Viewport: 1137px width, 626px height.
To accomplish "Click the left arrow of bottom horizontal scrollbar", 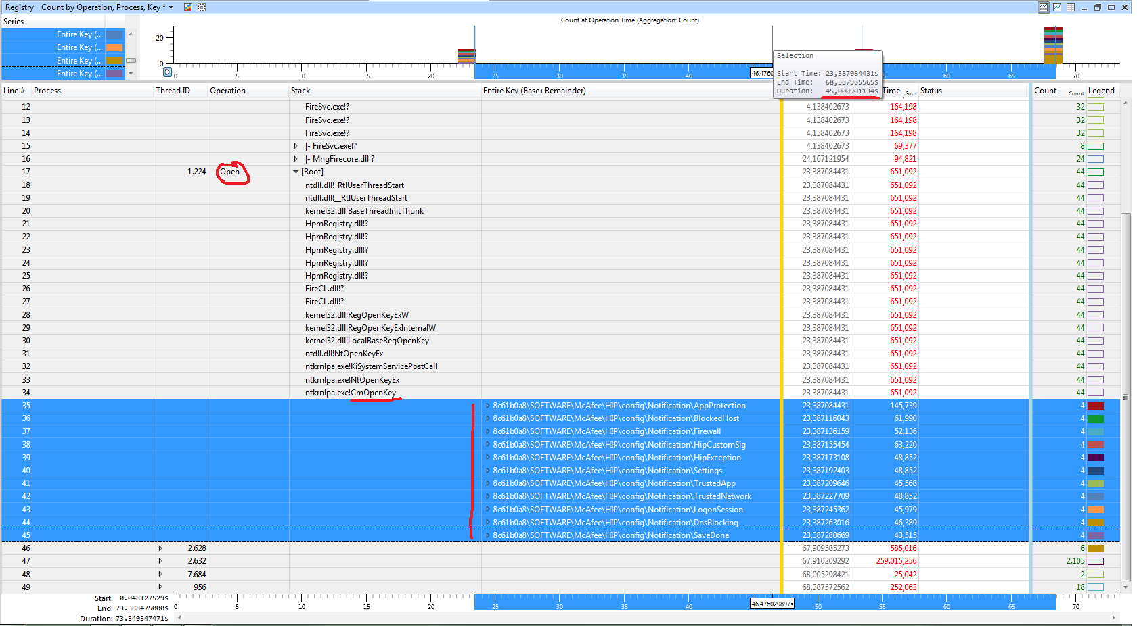I will tap(179, 617).
